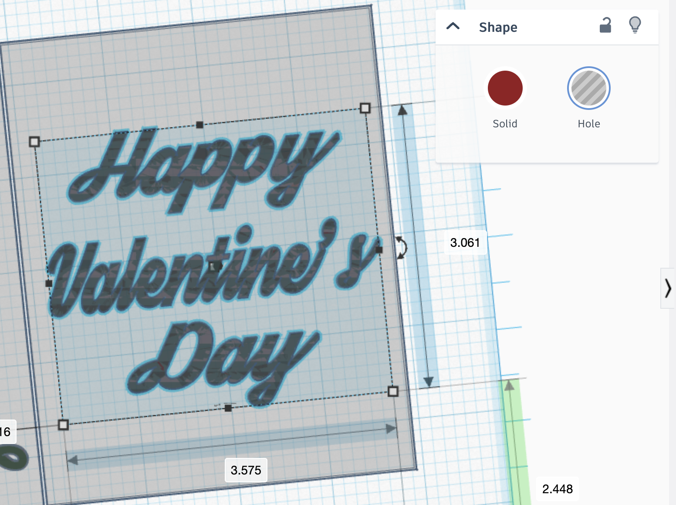
Task: Click the 3.575 width dimension field
Action: [246, 471]
